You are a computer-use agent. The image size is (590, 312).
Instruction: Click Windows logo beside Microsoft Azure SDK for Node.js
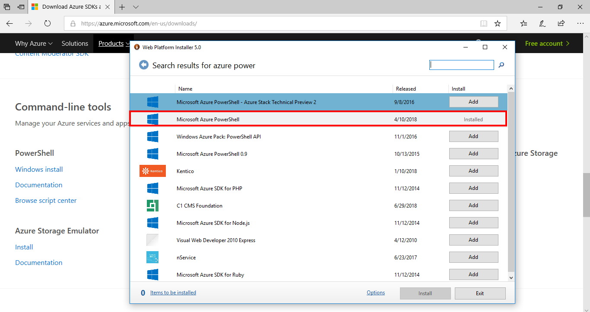tap(152, 223)
